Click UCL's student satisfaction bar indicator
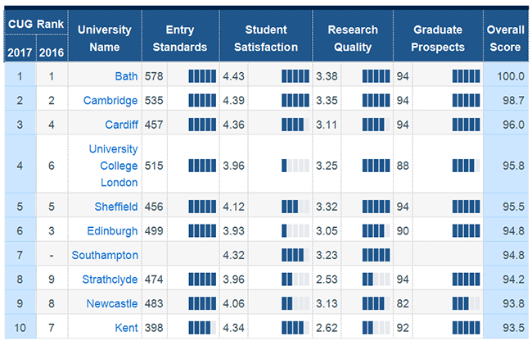This screenshot has height=341, width=532. point(295,166)
